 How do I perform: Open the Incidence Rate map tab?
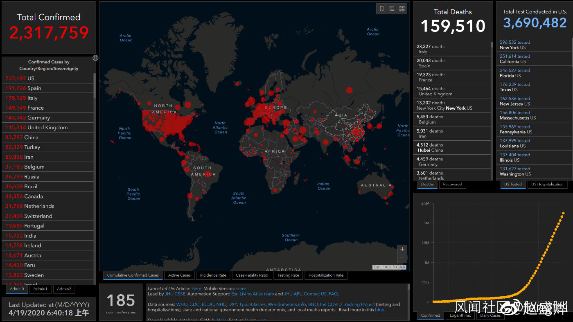pos(213,275)
